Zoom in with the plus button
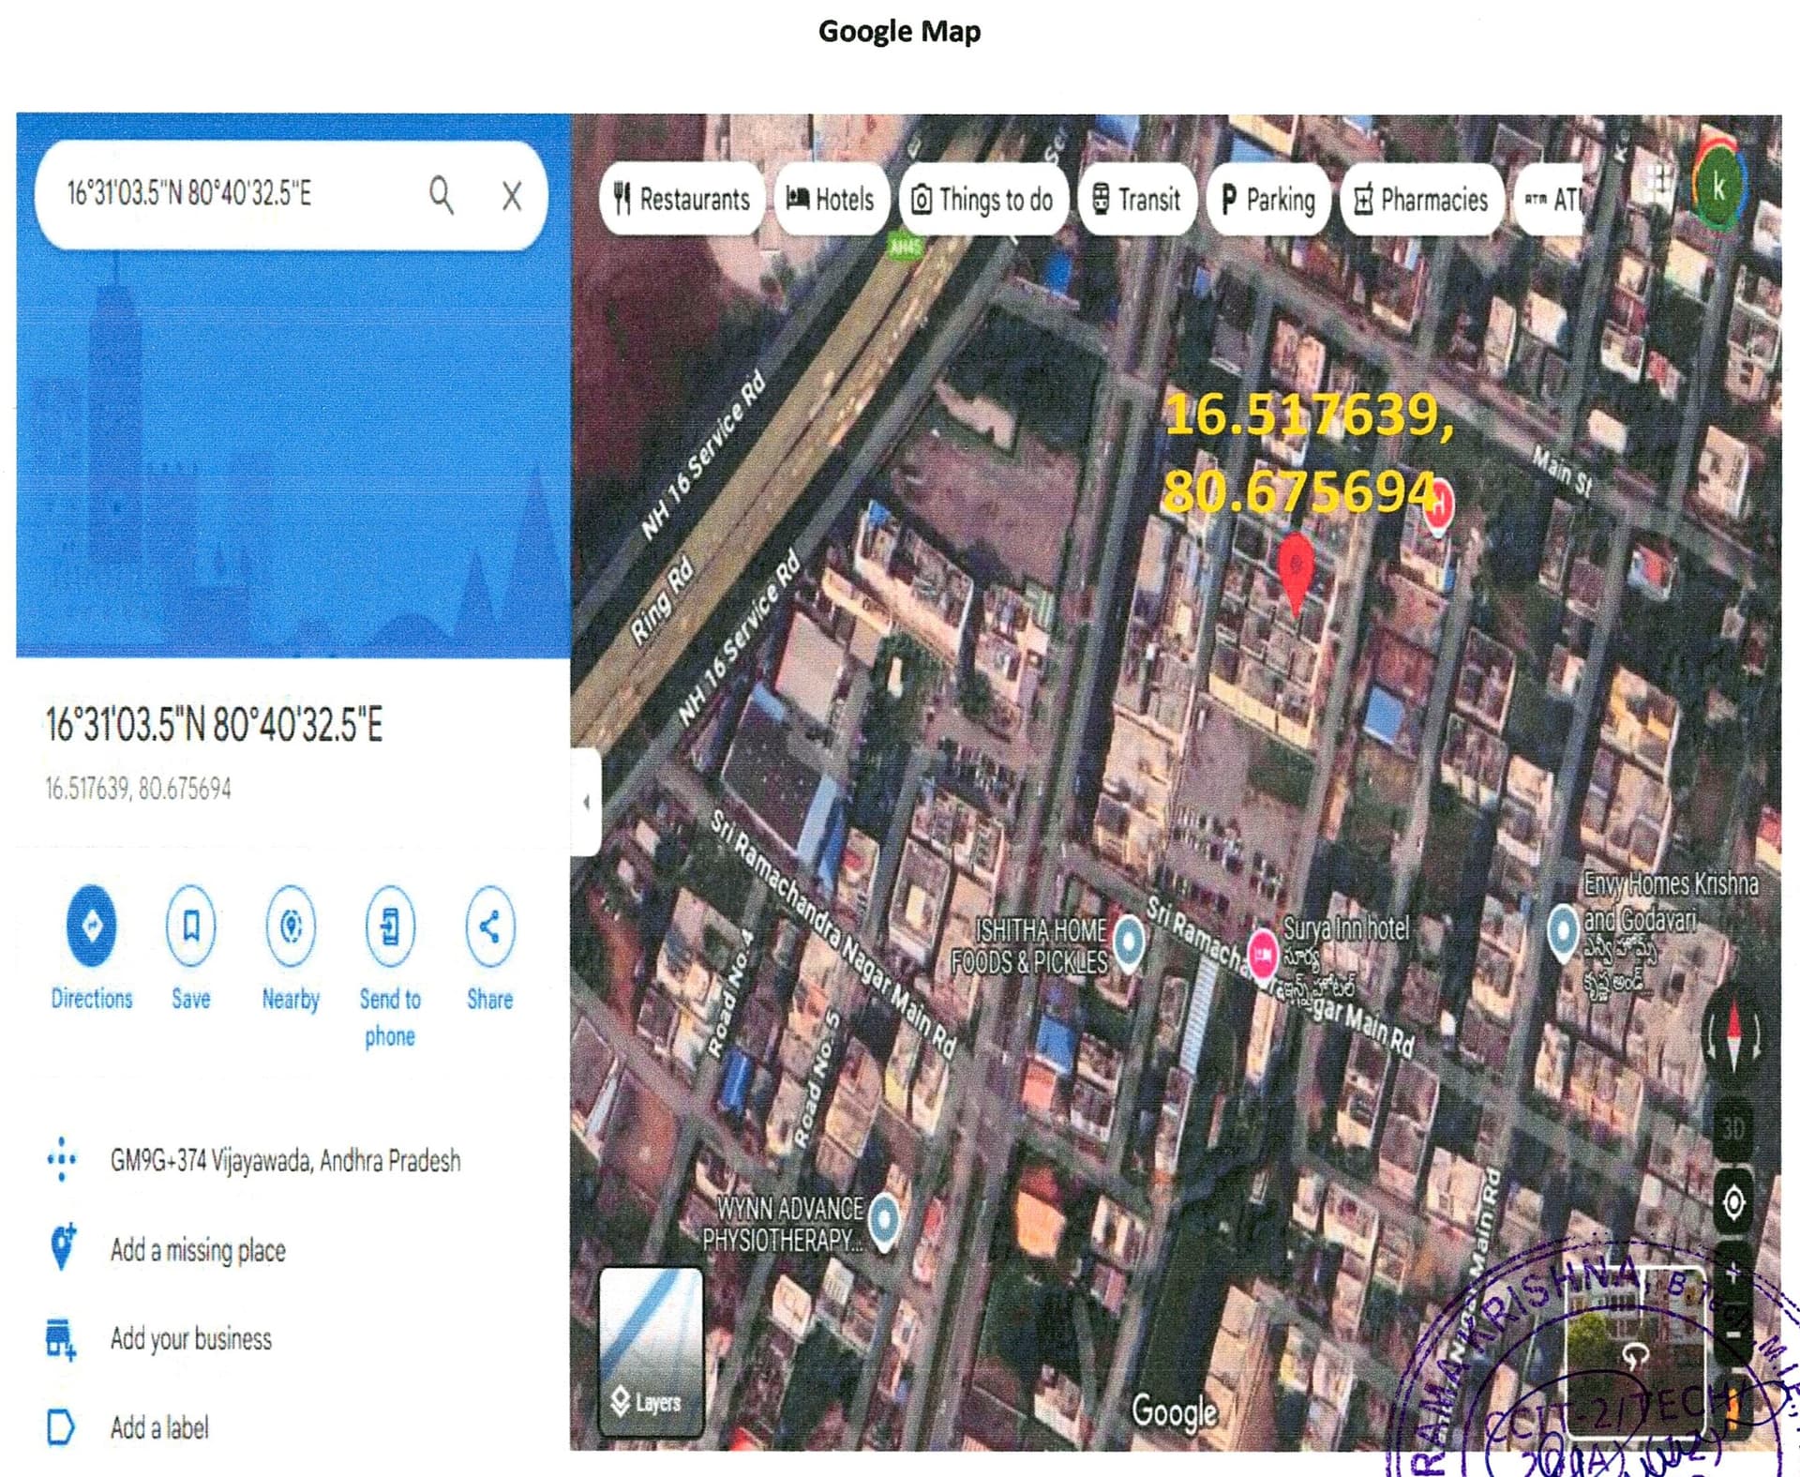The width and height of the screenshot is (1800, 1477). (x=1733, y=1273)
